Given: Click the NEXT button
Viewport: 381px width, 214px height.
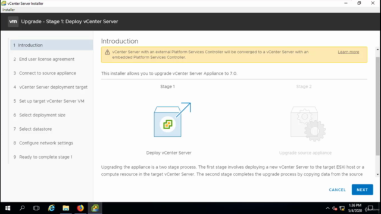Looking at the screenshot, I should coord(362,190).
